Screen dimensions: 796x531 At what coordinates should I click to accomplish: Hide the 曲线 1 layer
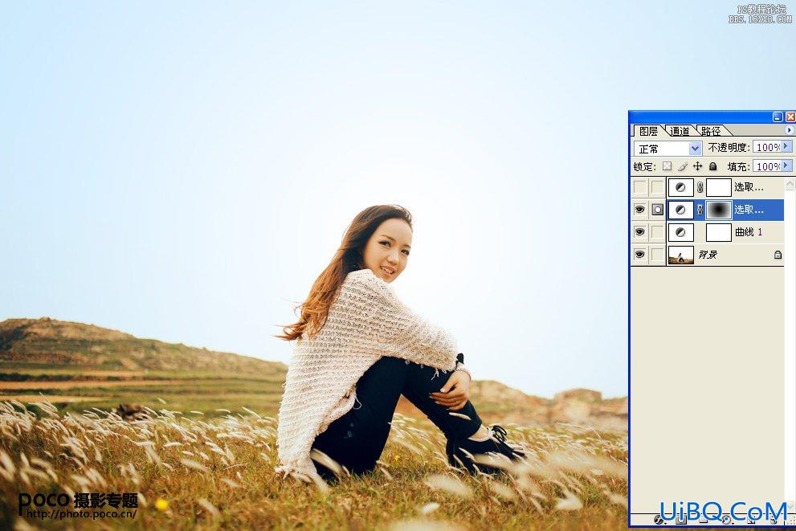tap(639, 232)
